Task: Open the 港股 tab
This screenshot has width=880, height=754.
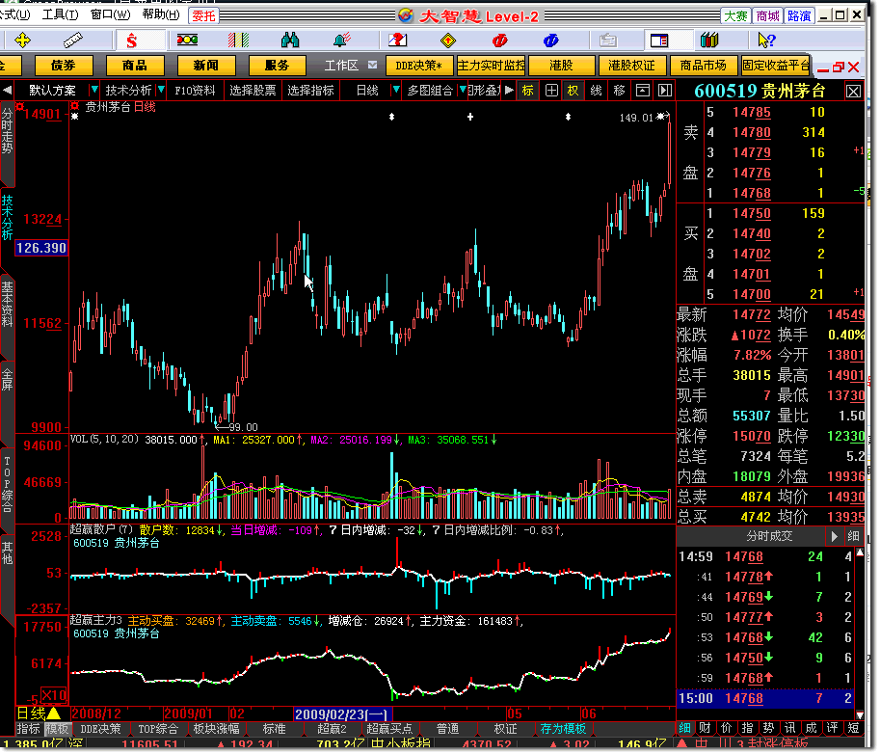Action: pyautogui.click(x=561, y=66)
